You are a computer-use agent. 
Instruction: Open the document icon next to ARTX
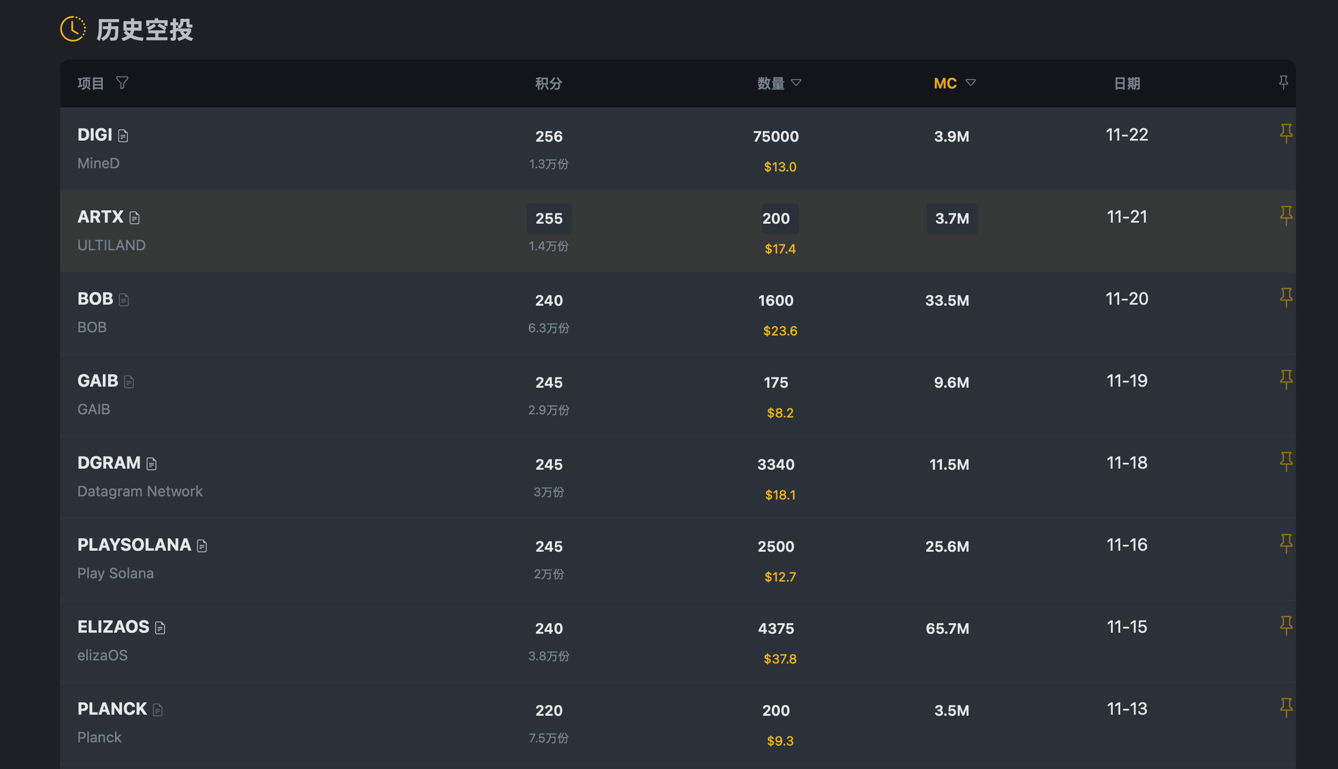point(135,218)
